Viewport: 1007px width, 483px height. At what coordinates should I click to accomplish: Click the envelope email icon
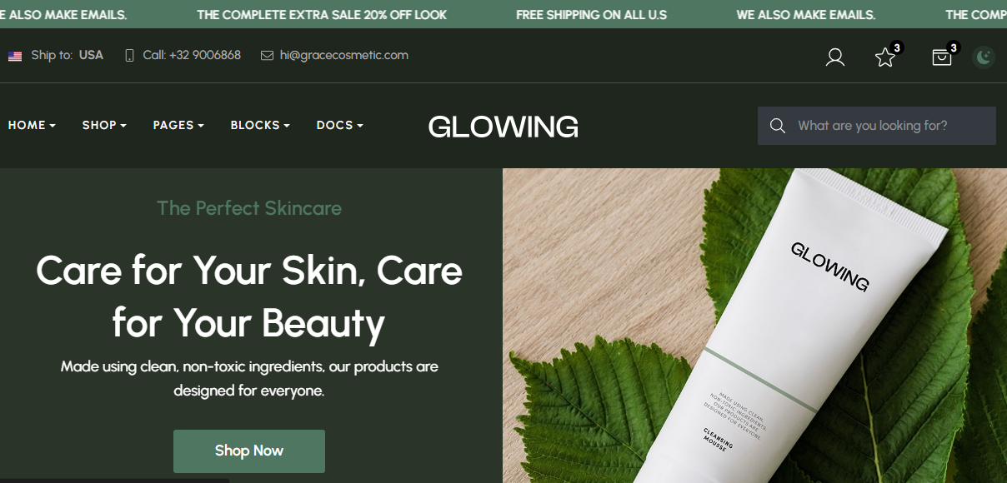[267, 56]
